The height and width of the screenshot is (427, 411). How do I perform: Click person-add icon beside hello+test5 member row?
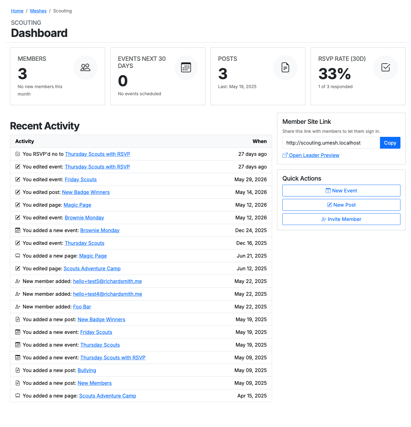pyautogui.click(x=18, y=281)
